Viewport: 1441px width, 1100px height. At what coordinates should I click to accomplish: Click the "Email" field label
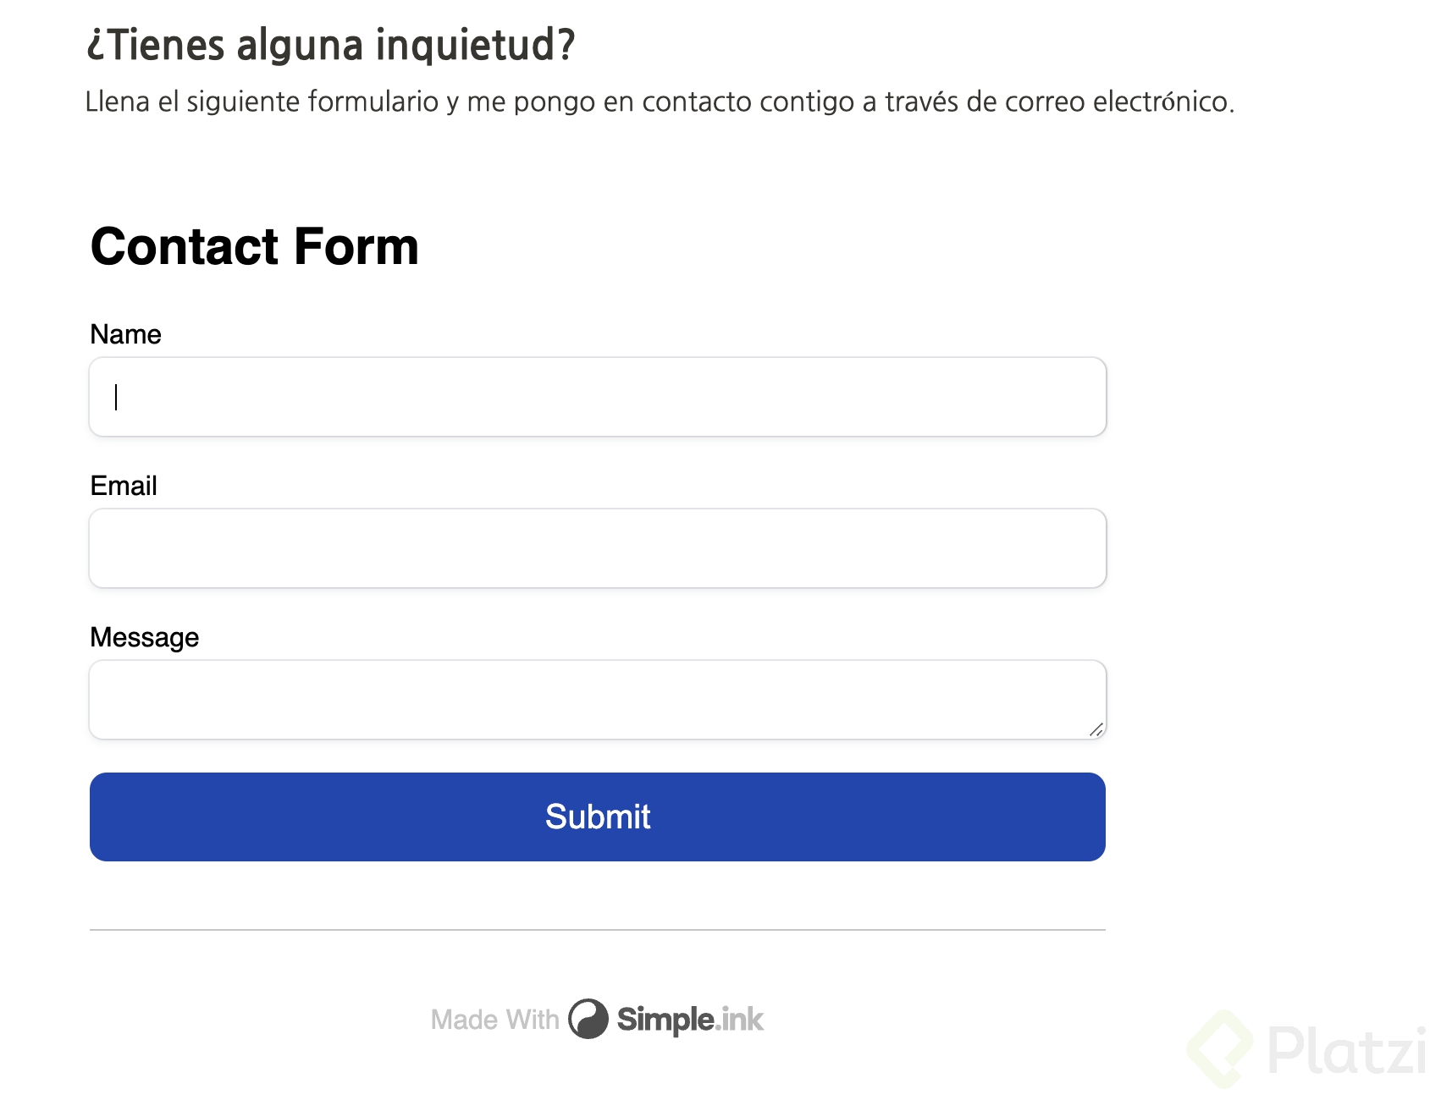124,486
